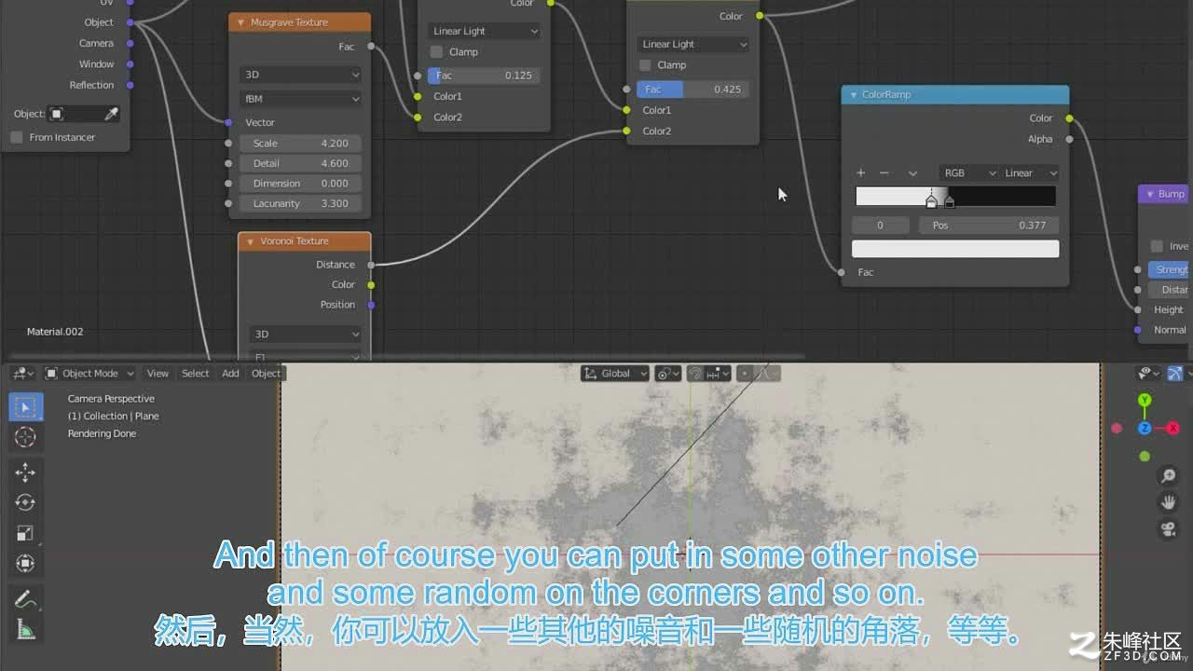
Task: Click the Musgrave Texture Fac output socket
Action: [x=371, y=47]
